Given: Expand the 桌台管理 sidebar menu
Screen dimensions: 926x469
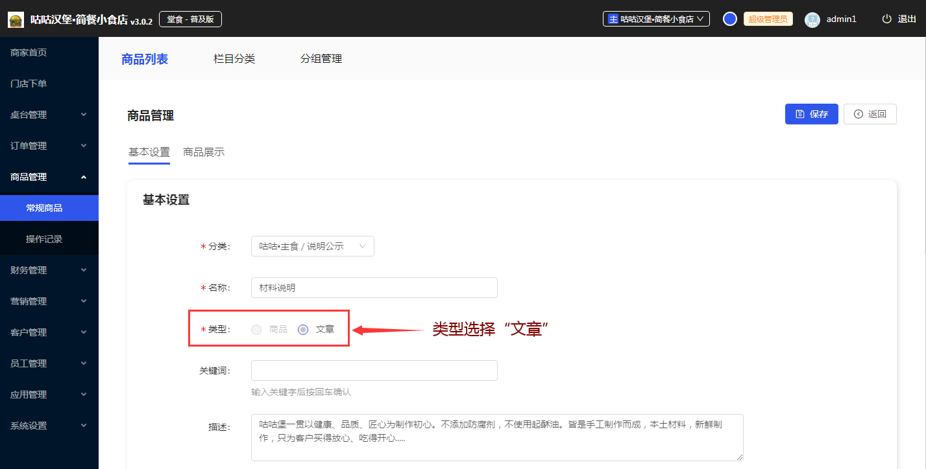Looking at the screenshot, I should pyautogui.click(x=49, y=115).
